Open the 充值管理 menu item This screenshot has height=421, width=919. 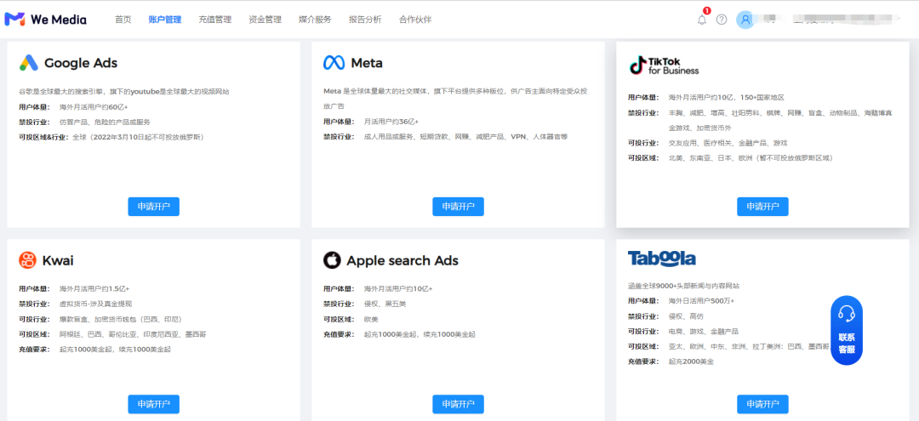point(215,20)
